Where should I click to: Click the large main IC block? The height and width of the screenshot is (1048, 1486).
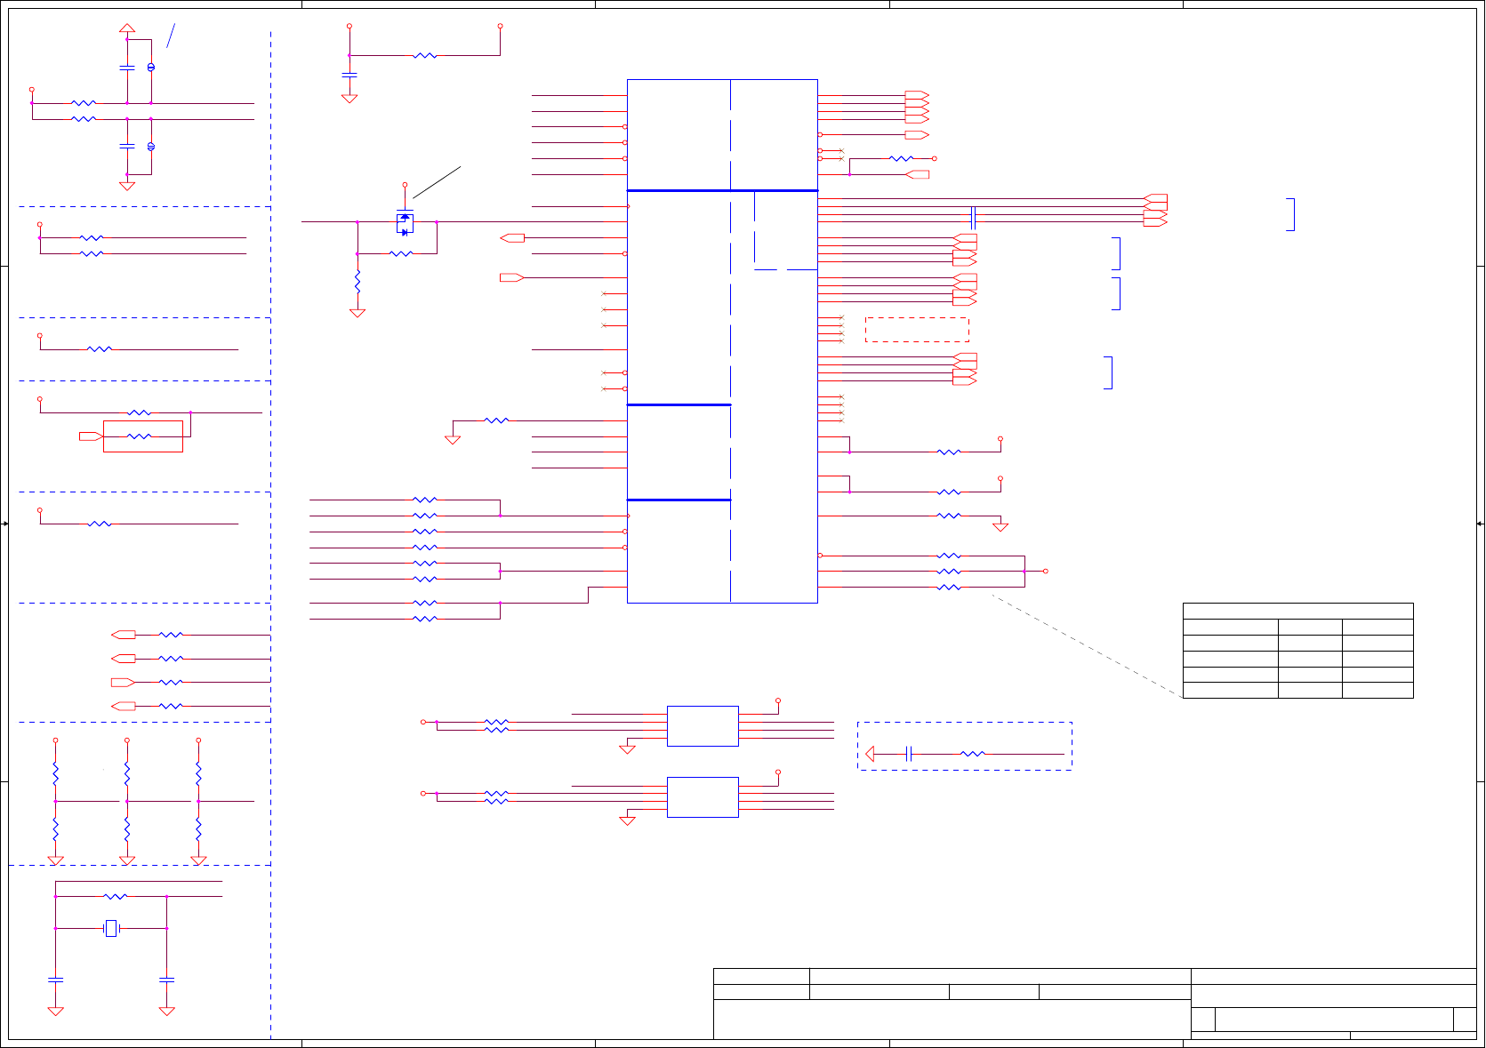(722, 341)
